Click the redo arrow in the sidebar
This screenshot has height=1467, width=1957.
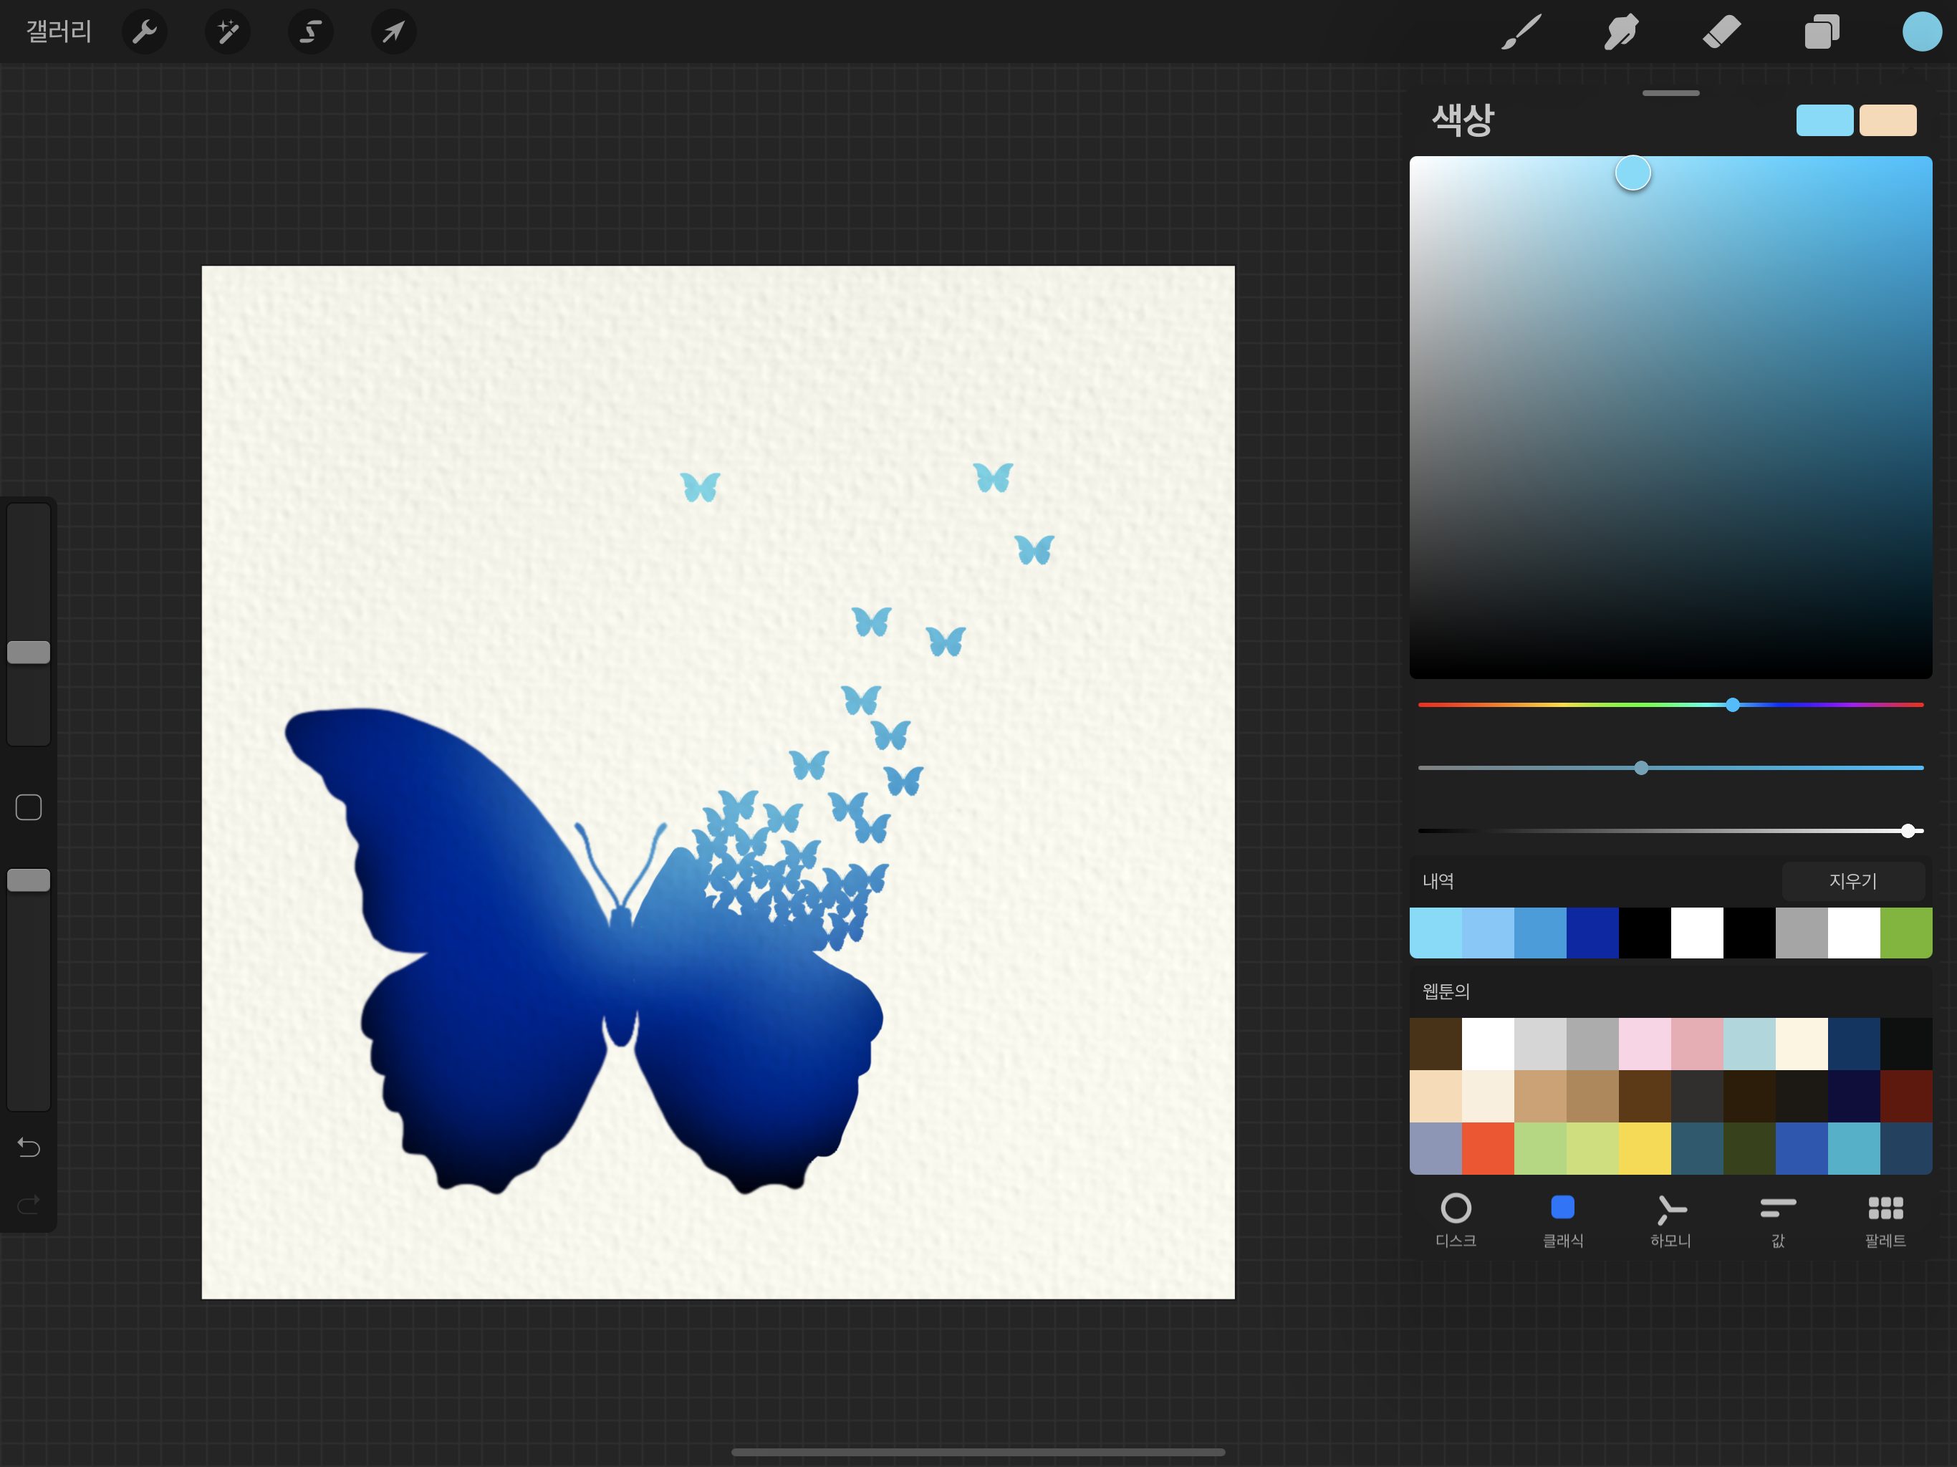coord(29,1204)
